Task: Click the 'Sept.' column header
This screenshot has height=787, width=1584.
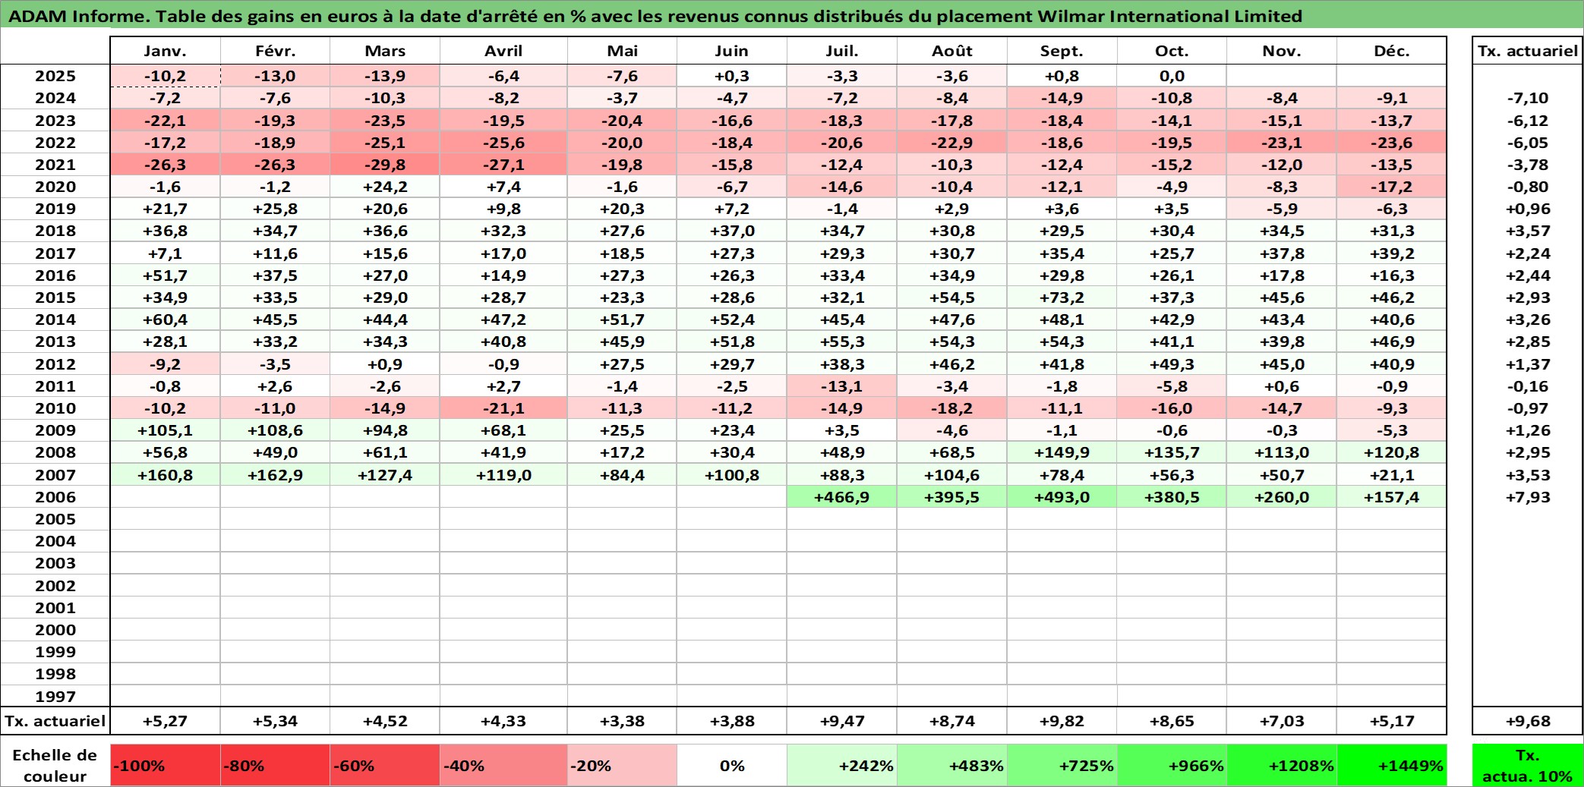Action: [x=1062, y=51]
